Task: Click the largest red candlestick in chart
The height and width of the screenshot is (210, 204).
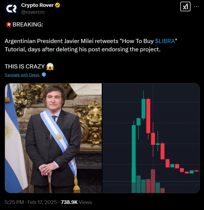Action: (x=148, y=116)
